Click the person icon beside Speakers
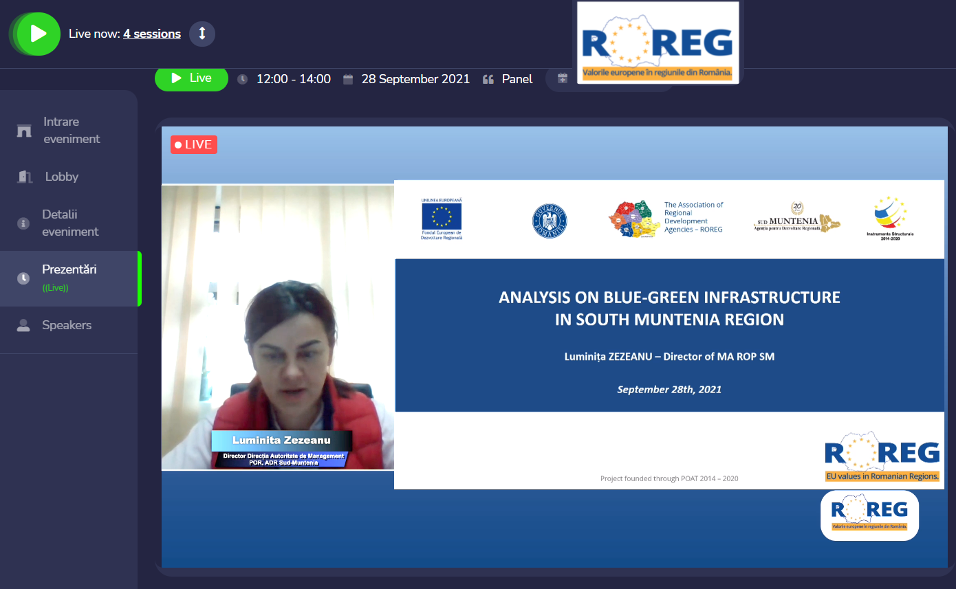This screenshot has width=956, height=589. point(23,326)
